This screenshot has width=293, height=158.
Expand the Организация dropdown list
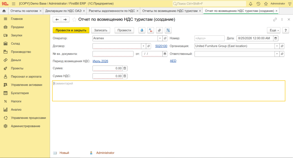coord(277,46)
